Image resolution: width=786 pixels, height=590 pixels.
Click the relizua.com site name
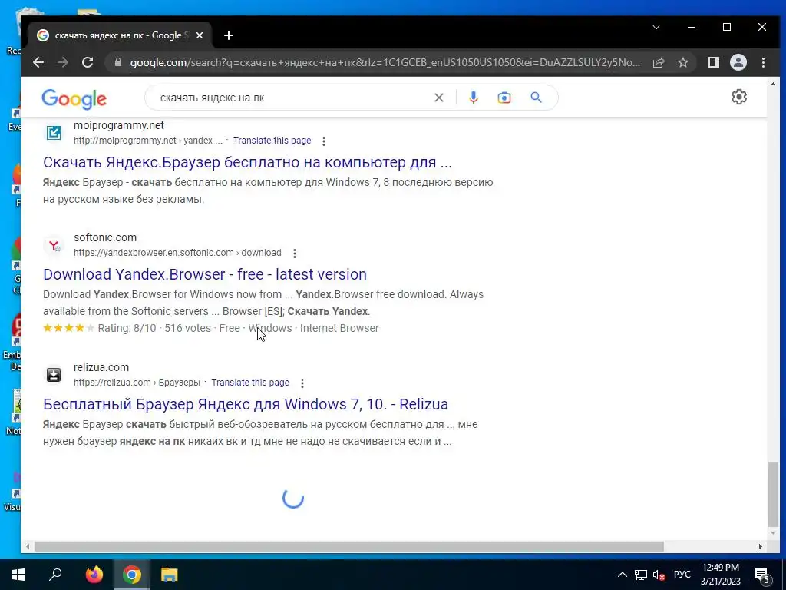[101, 367]
